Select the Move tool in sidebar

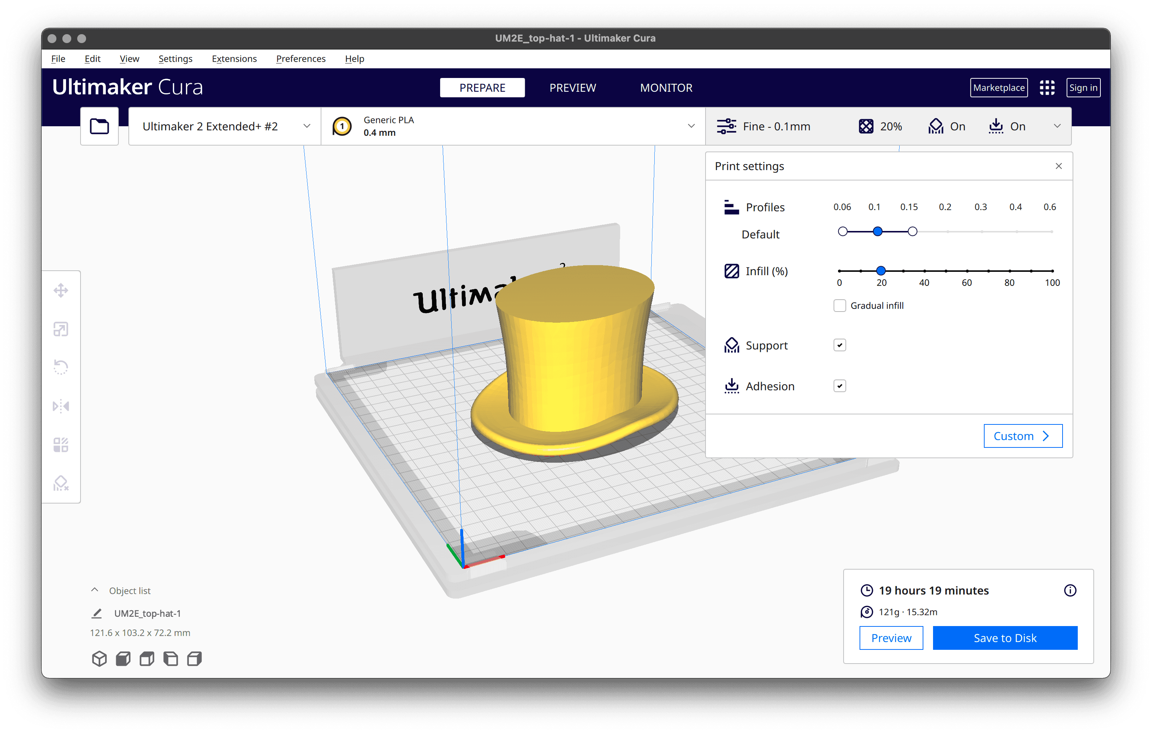pyautogui.click(x=61, y=291)
